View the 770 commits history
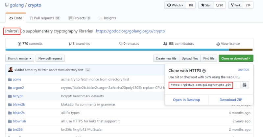The image size is (263, 137). (x=30, y=44)
